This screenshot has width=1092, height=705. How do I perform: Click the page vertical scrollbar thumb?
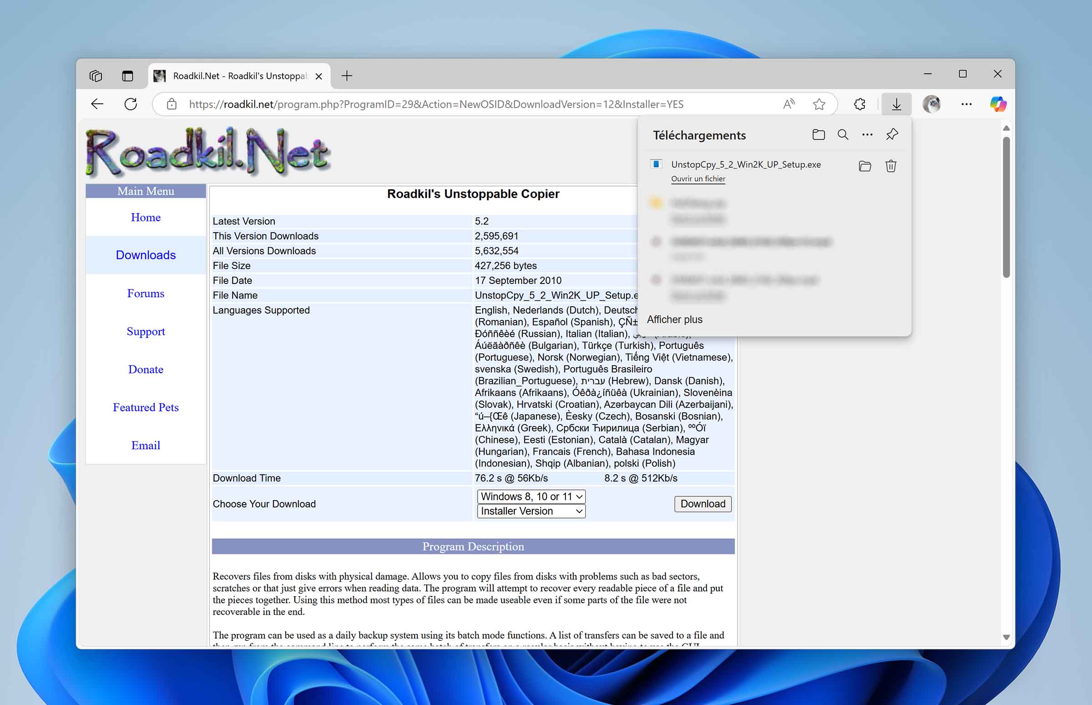[1006, 207]
